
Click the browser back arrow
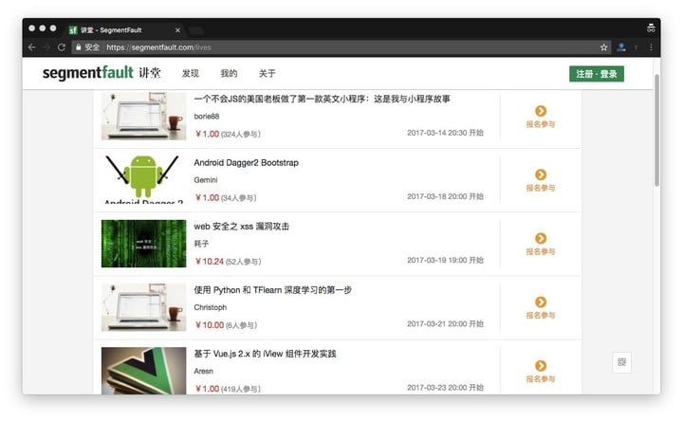pyautogui.click(x=32, y=47)
